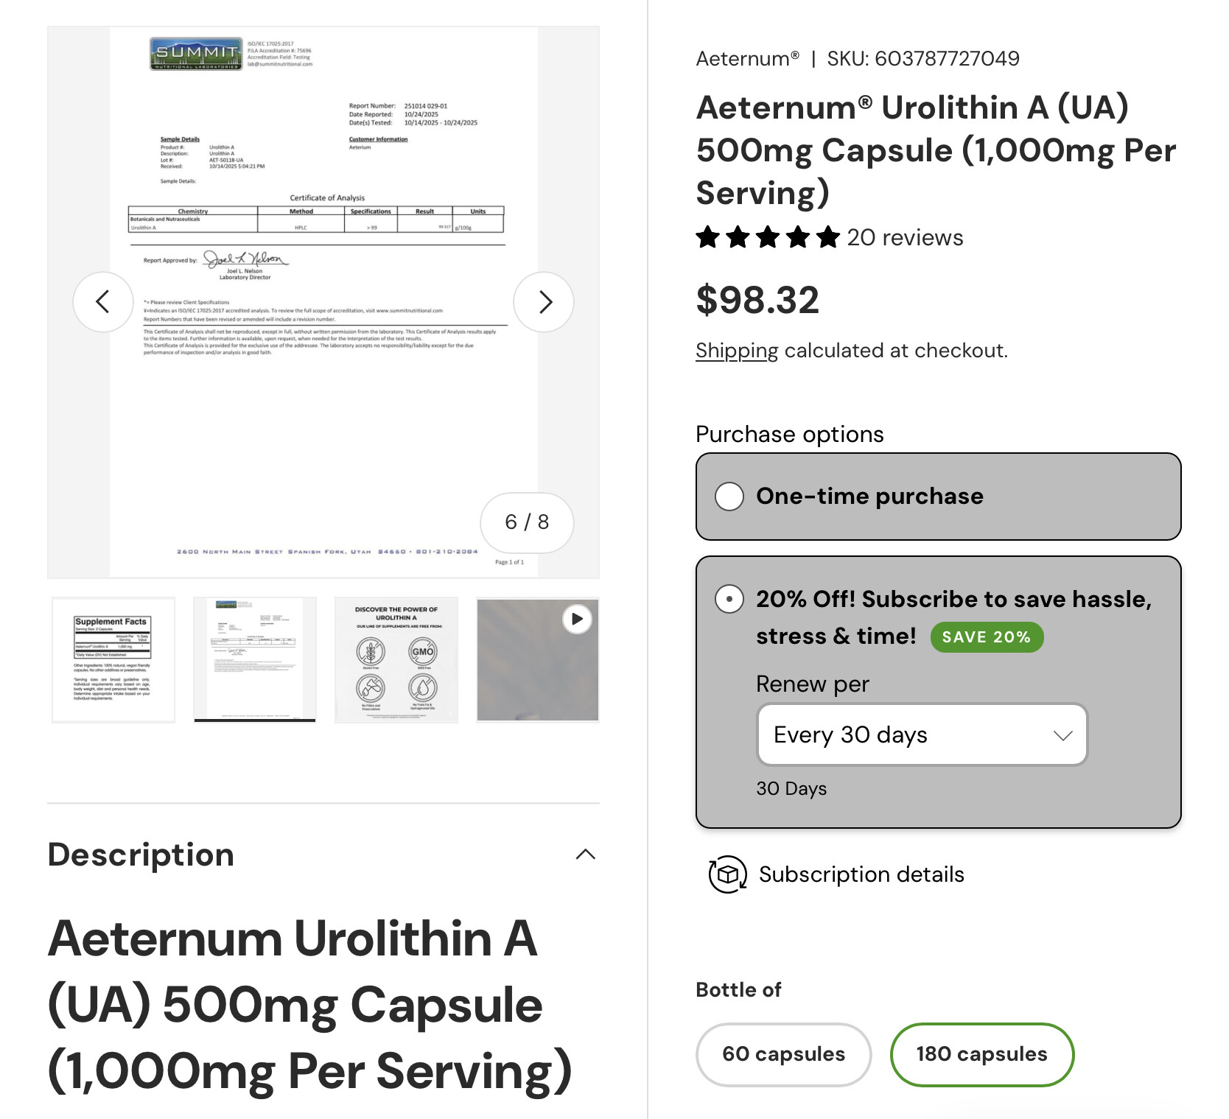Collapse the Description section
The image size is (1229, 1119).
pyautogui.click(x=585, y=855)
